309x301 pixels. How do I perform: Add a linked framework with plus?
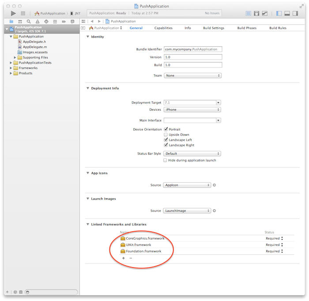click(x=123, y=258)
